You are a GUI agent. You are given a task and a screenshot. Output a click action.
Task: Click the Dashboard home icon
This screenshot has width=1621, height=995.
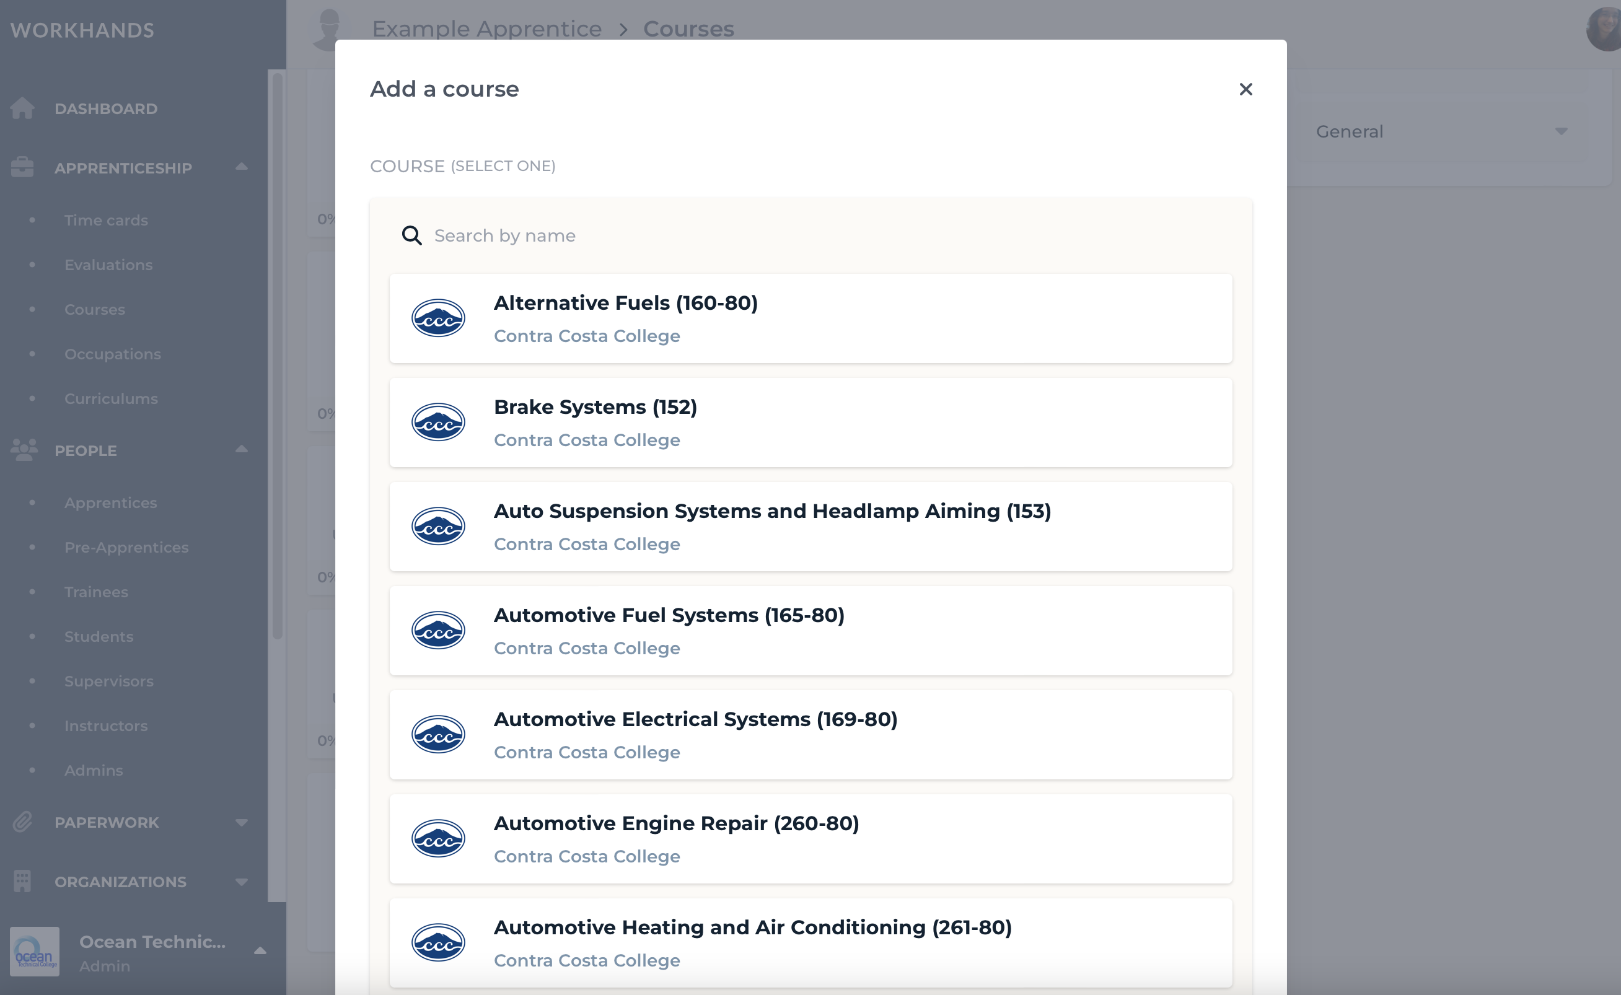(x=22, y=108)
